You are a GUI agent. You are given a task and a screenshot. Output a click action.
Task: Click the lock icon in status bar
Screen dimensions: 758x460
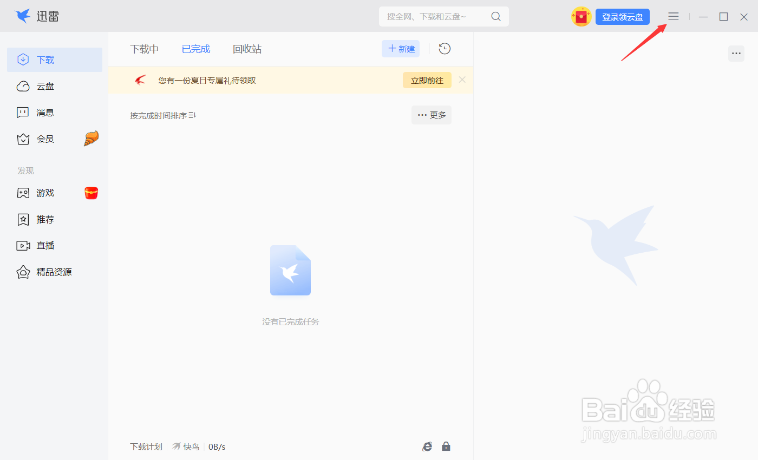click(446, 446)
